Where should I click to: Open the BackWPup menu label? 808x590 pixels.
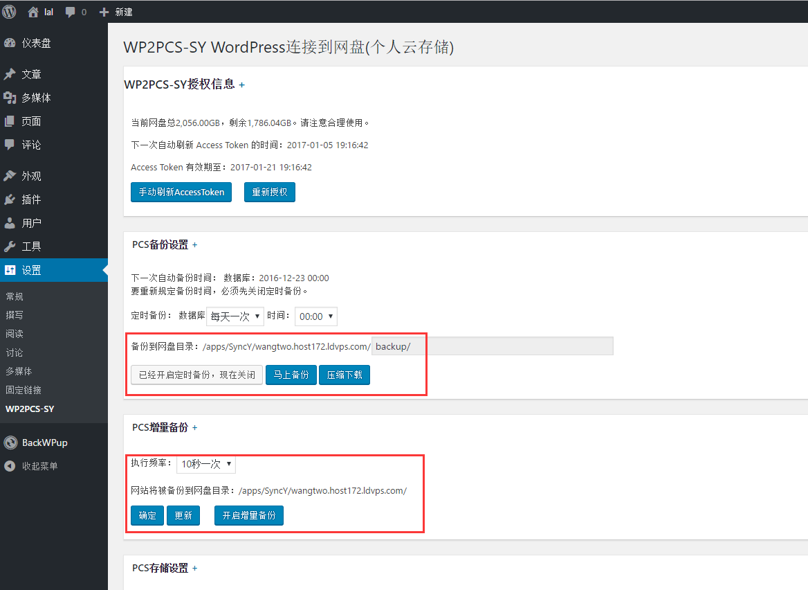(x=45, y=442)
